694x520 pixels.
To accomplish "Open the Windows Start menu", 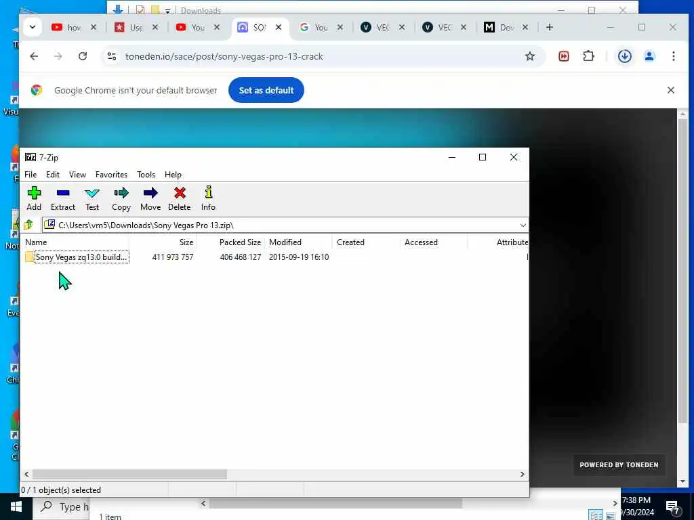I will [x=16, y=506].
